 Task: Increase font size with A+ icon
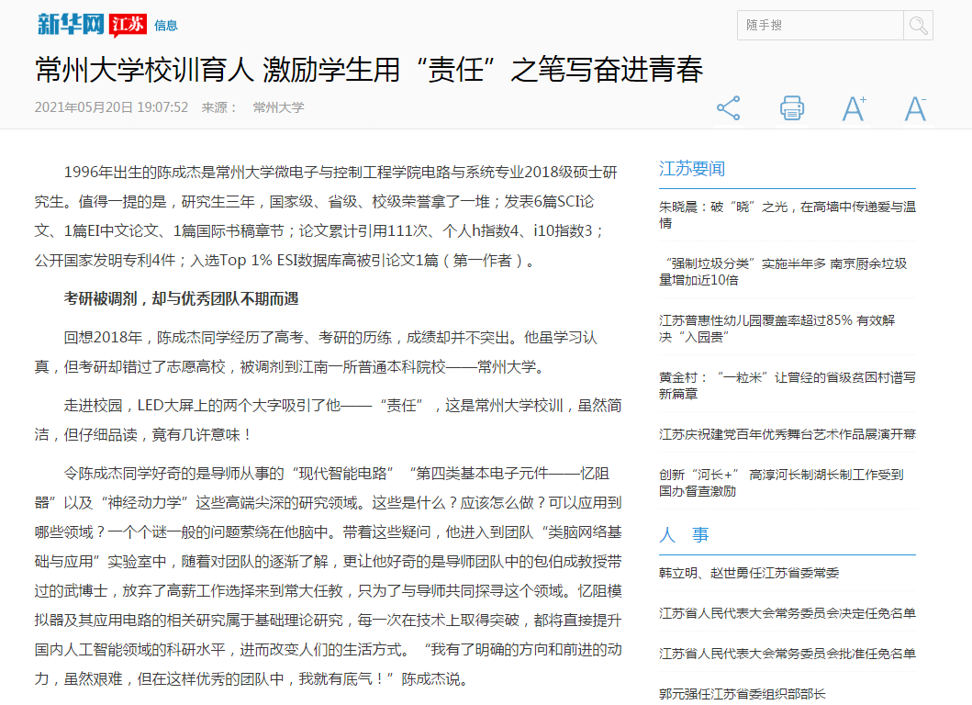point(854,108)
